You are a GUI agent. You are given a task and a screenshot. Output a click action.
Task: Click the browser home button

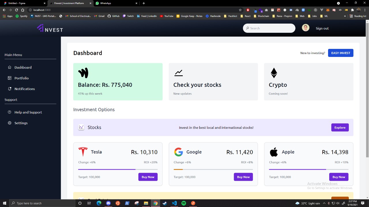[22, 10]
